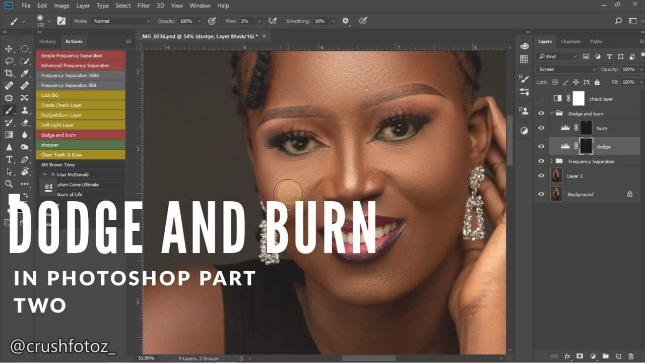Viewport: 645px width, 363px height.
Task: Open the brush Mode dropdown
Action: coord(121,21)
